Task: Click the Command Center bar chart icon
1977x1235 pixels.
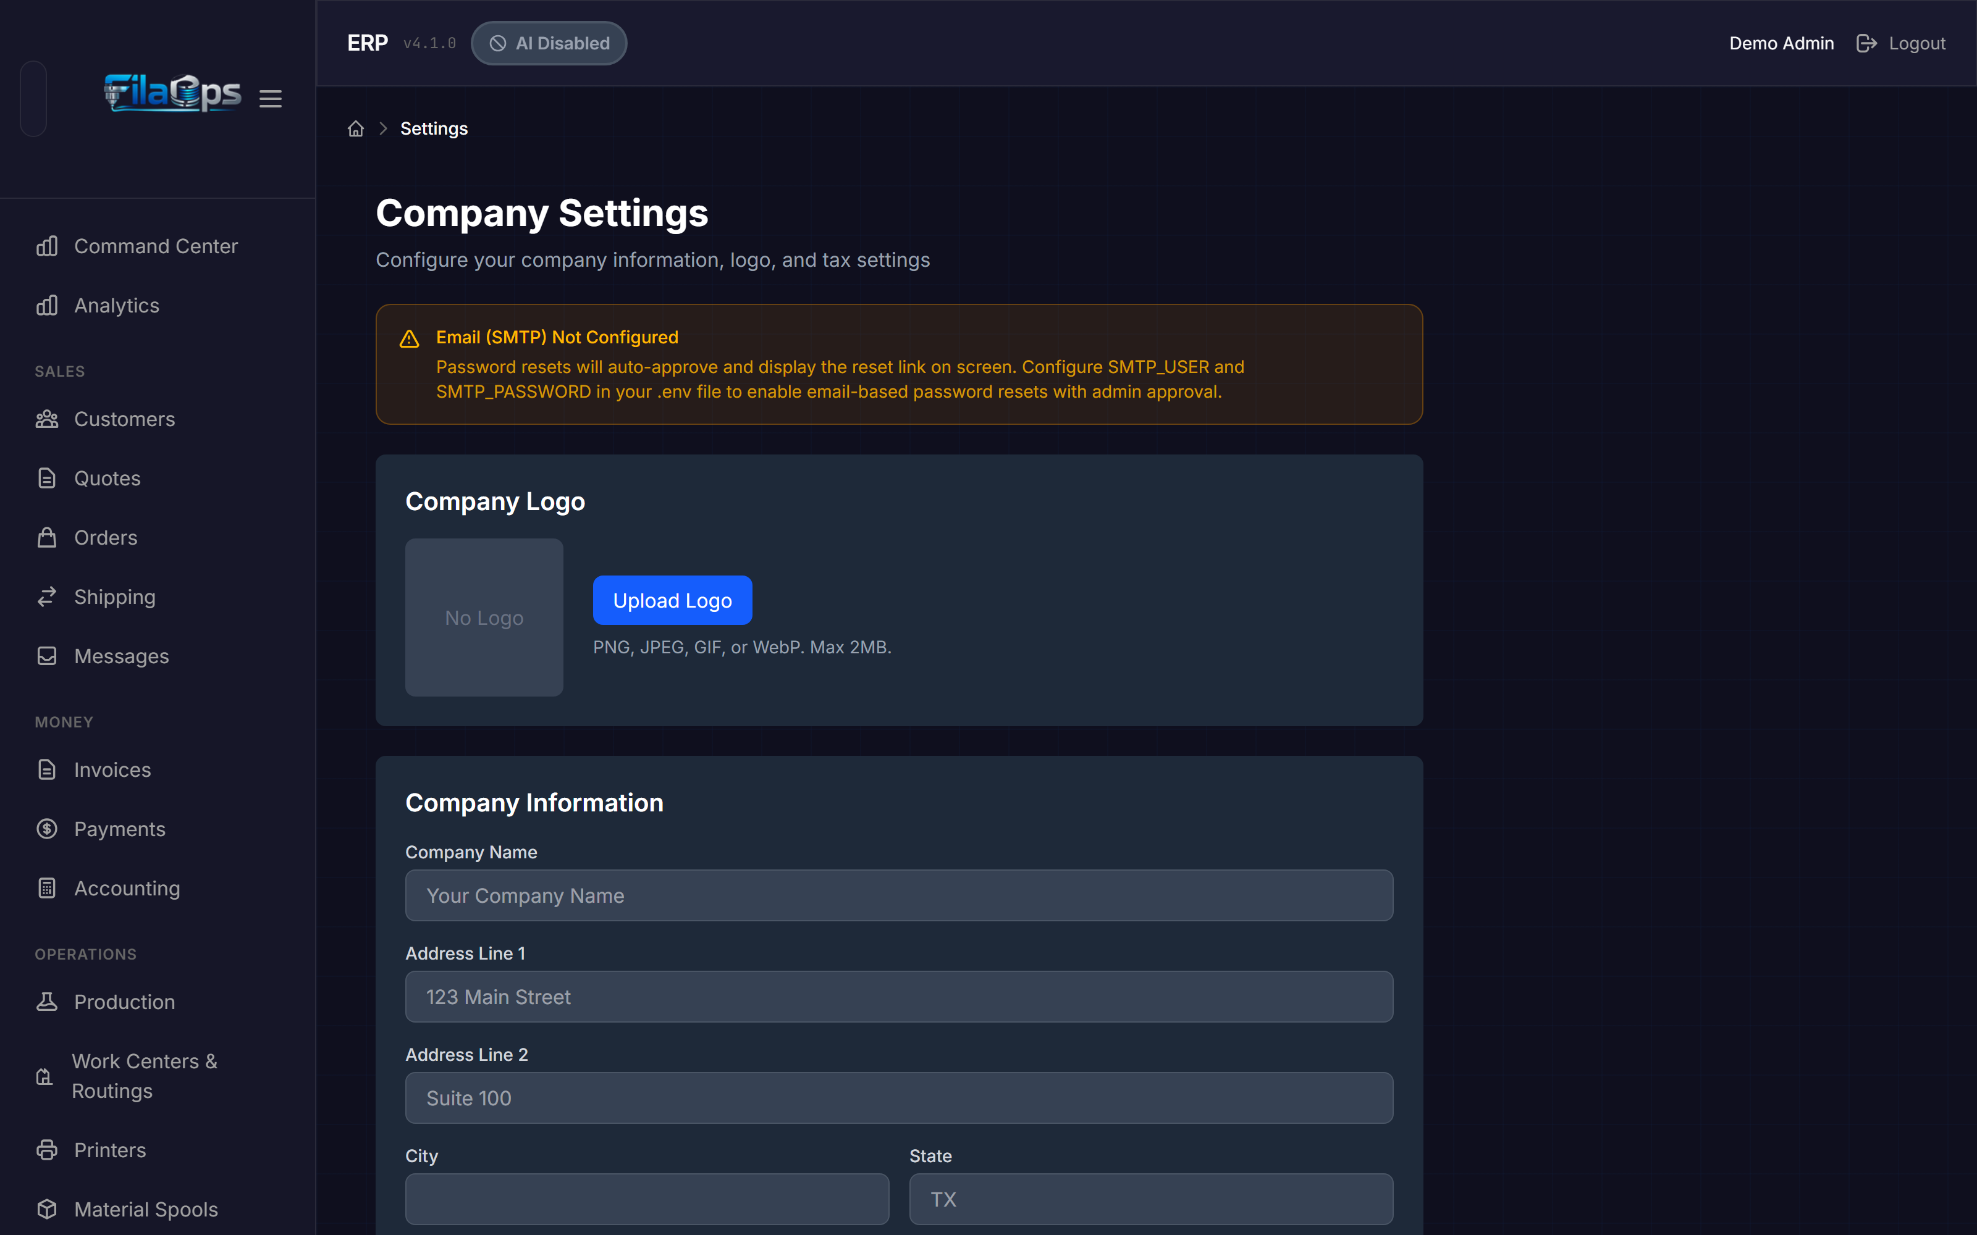Action: (x=46, y=246)
